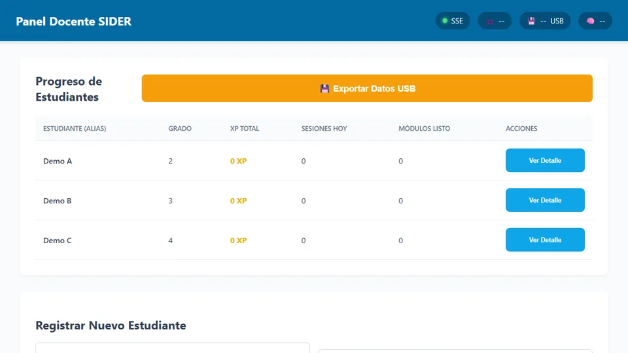Click the Registrar Nuevo Estudiante heading
628x353 pixels.
(111, 325)
